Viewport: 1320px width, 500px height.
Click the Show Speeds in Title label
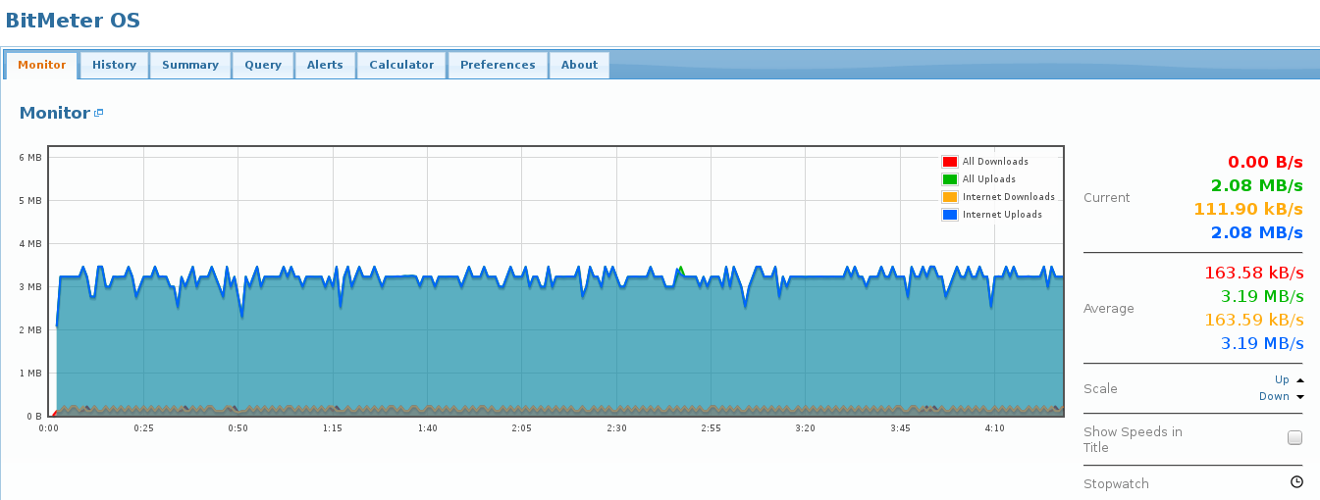click(x=1133, y=440)
